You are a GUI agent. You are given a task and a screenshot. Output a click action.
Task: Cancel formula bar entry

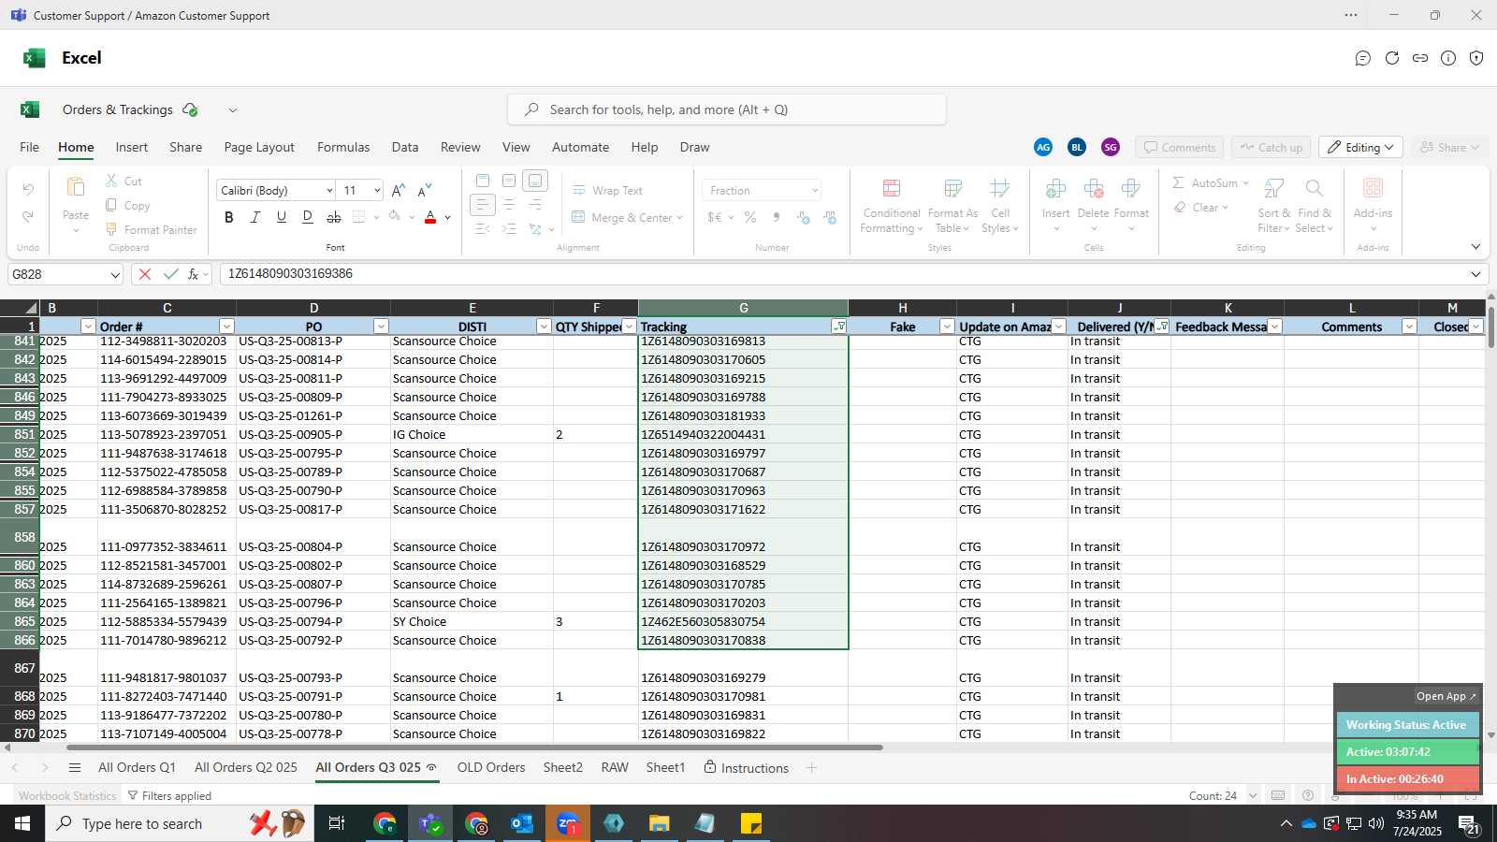tap(144, 274)
